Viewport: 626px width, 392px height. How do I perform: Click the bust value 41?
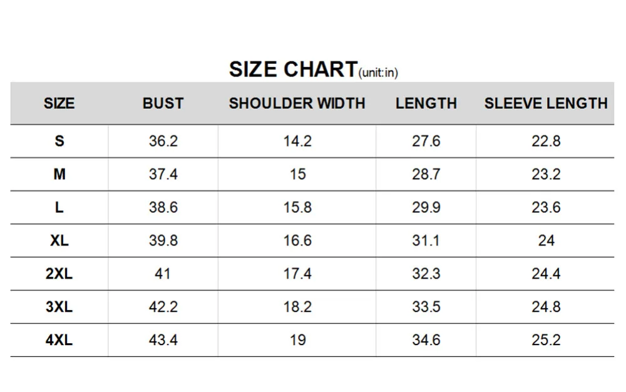(163, 274)
